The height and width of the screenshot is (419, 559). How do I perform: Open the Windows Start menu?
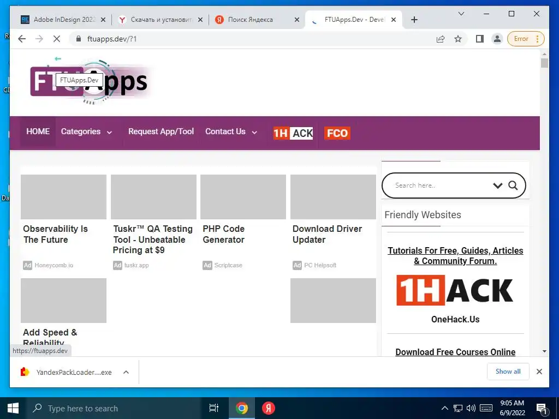click(x=13, y=408)
